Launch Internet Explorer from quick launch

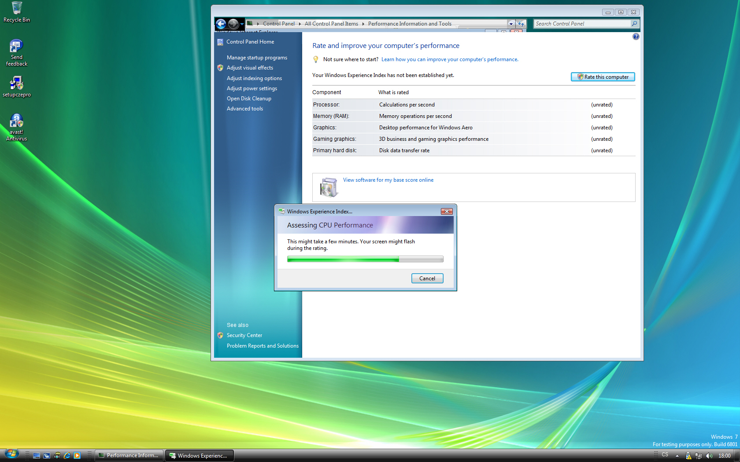67,456
